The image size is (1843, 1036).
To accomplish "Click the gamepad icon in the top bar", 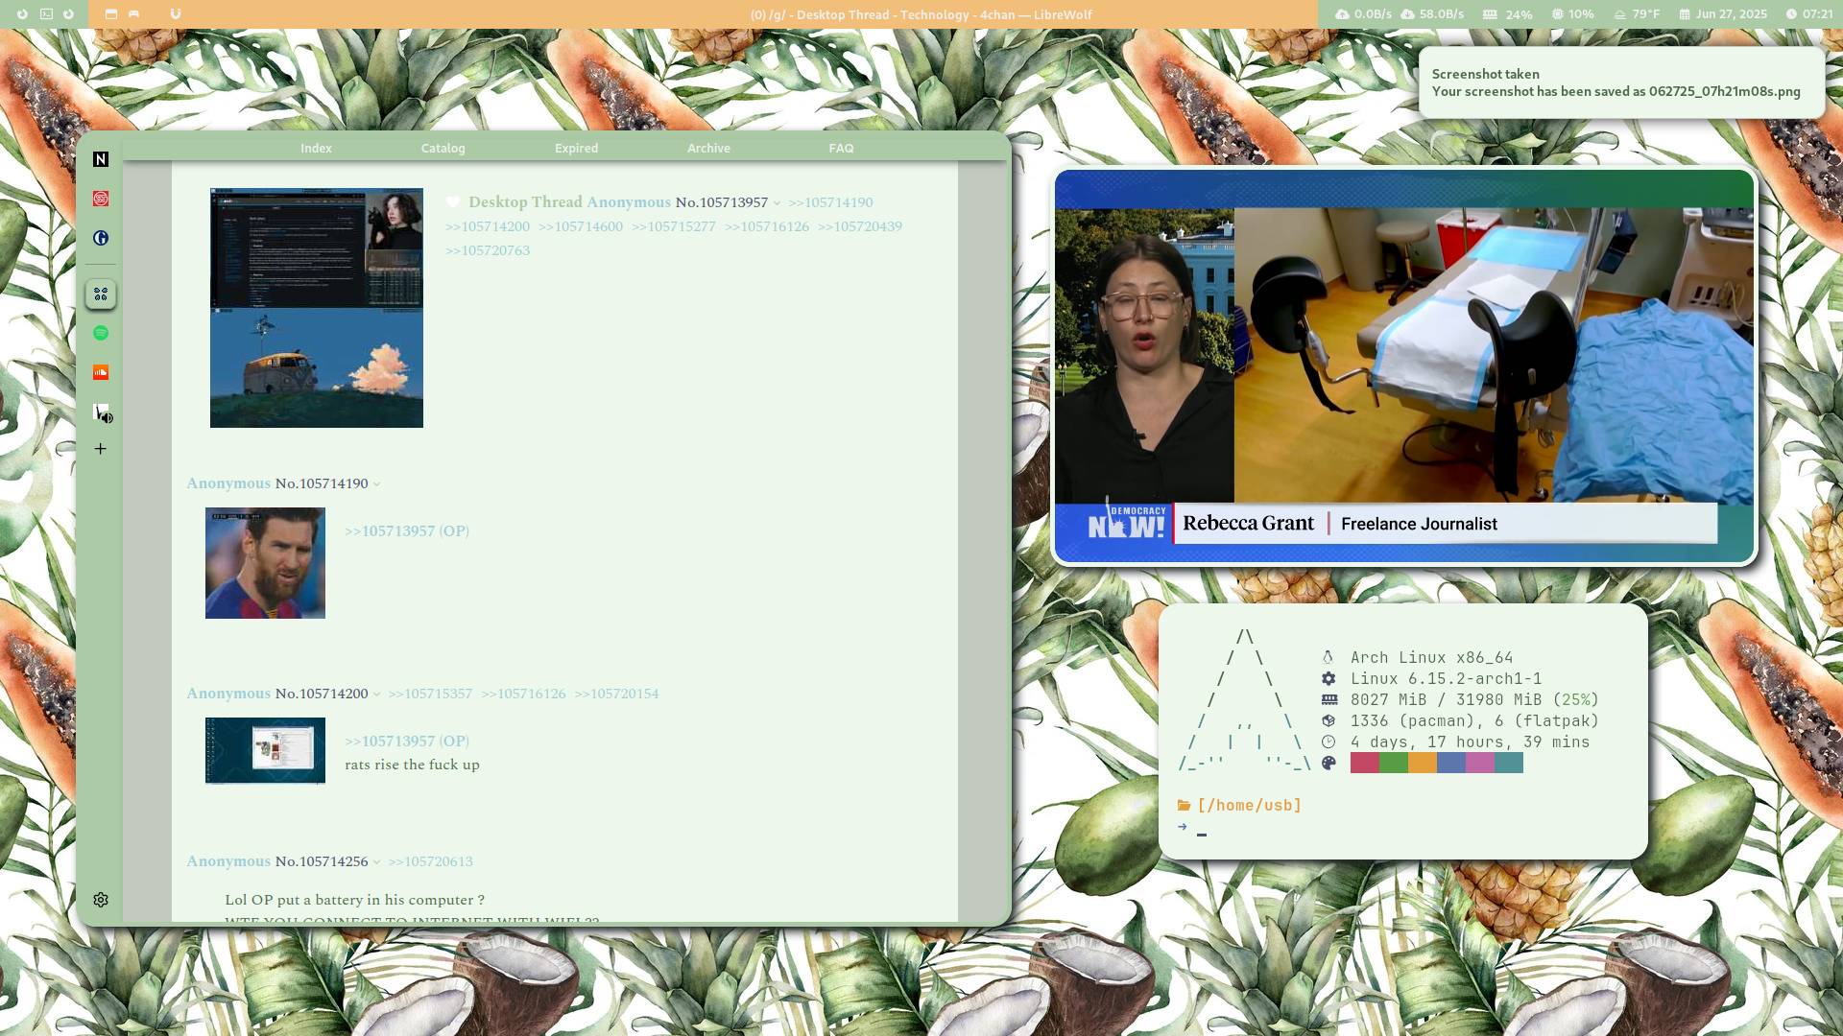I will coord(133,14).
